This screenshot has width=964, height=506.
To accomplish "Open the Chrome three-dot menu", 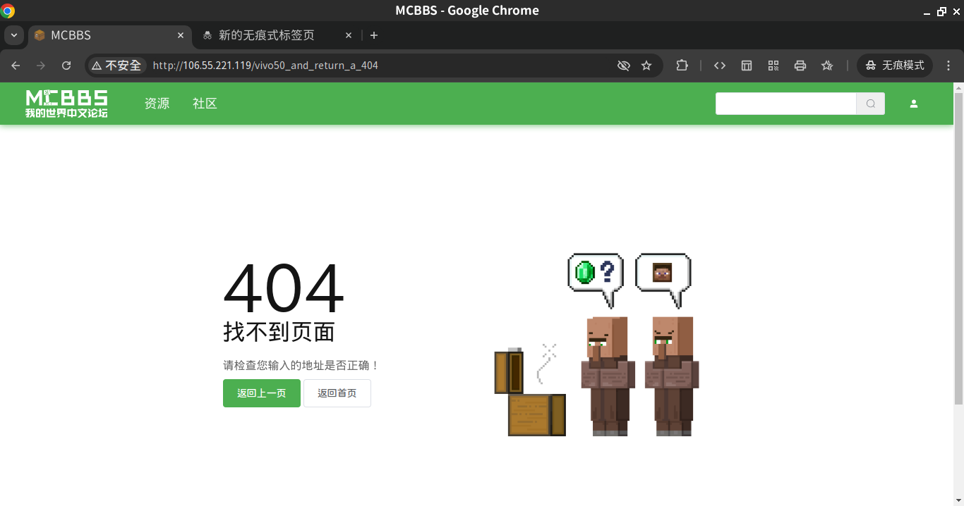I will click(x=948, y=66).
